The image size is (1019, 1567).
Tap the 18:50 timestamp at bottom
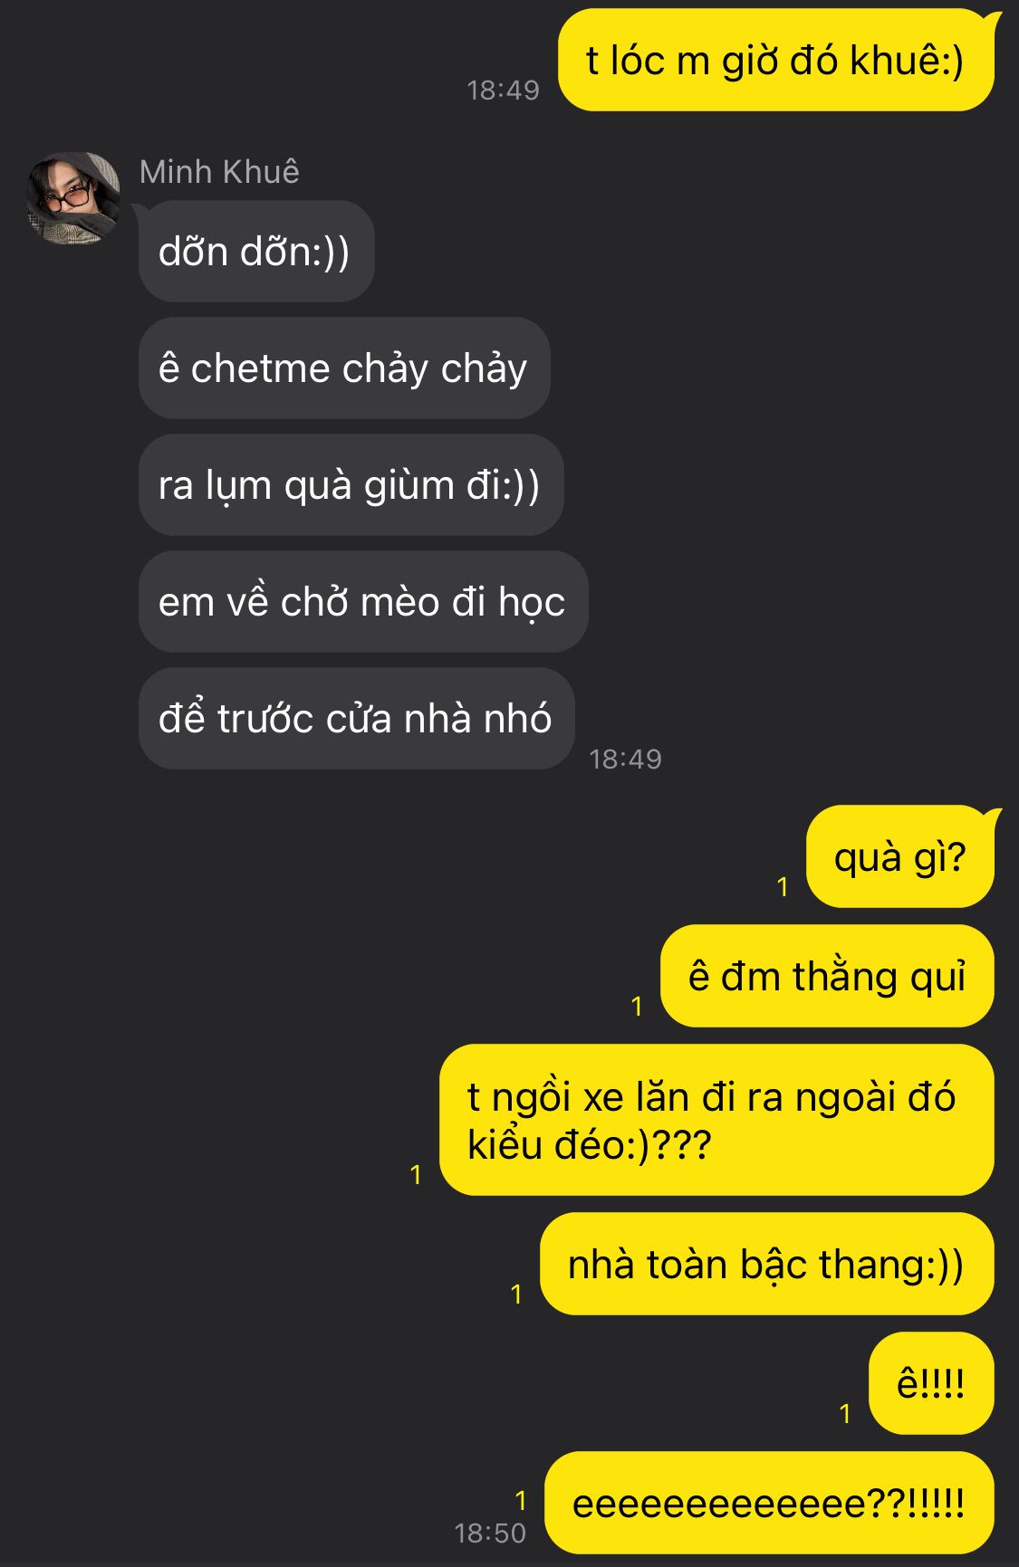[490, 1533]
